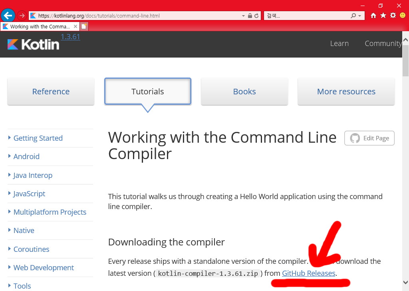Open the Learn menu in header
Screen dimensions: 409x291
click(340, 43)
